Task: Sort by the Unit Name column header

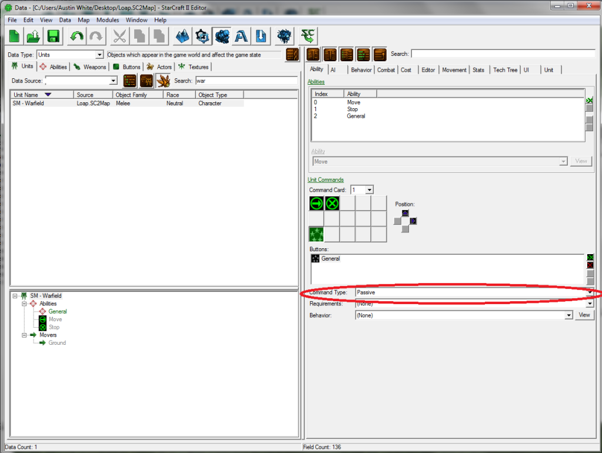Action: 42,95
